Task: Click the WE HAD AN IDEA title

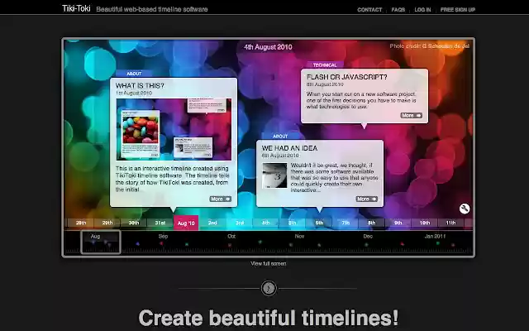Action: point(289,148)
